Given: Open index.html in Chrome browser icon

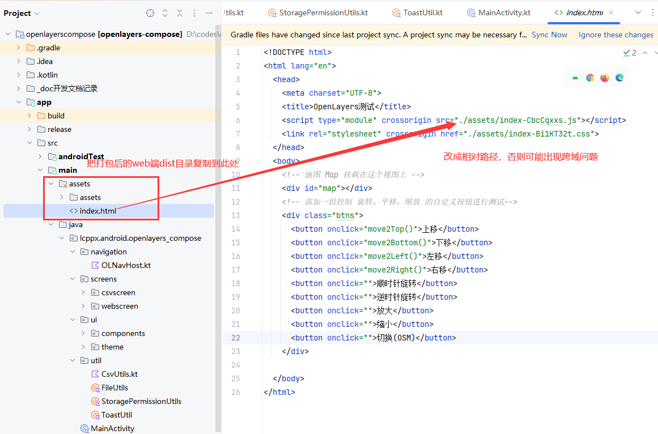Looking at the screenshot, I should click(590, 78).
